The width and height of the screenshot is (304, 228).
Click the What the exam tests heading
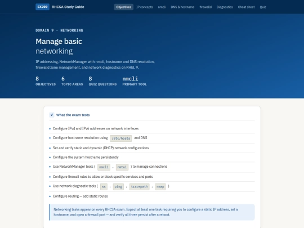73,115
